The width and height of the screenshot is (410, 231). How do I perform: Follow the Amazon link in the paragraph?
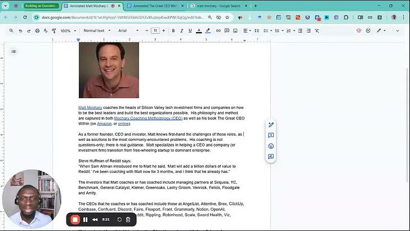104,123
